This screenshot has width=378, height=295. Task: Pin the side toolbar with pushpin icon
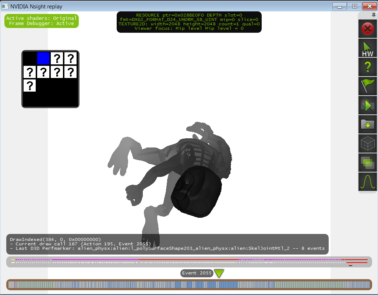[x=374, y=15]
